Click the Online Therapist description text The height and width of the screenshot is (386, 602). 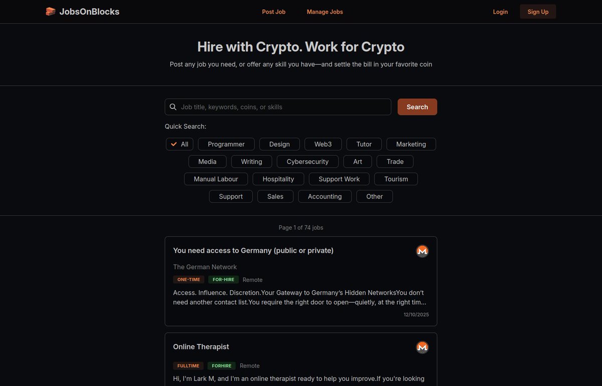[x=299, y=378]
